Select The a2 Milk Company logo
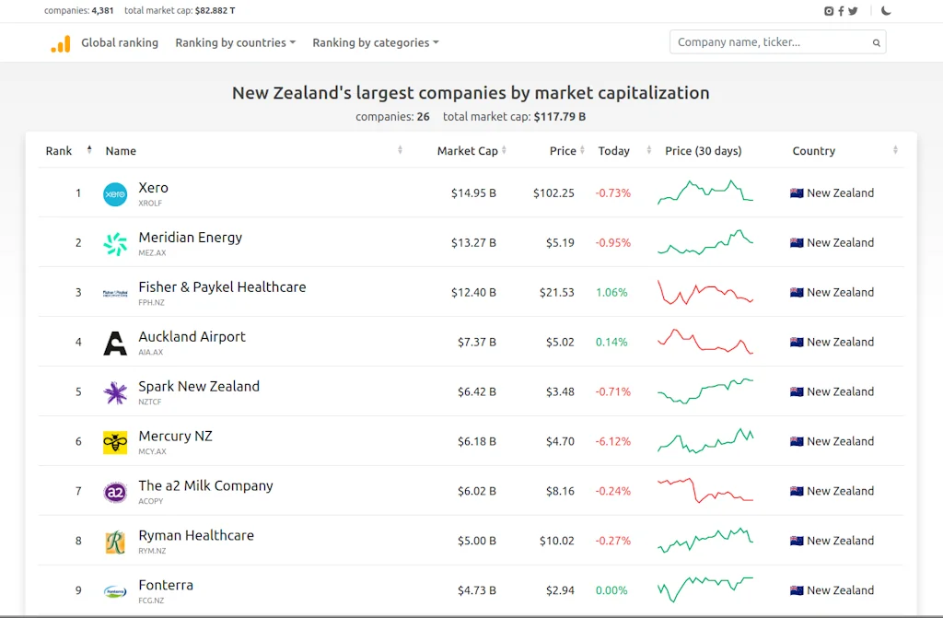 (x=115, y=491)
